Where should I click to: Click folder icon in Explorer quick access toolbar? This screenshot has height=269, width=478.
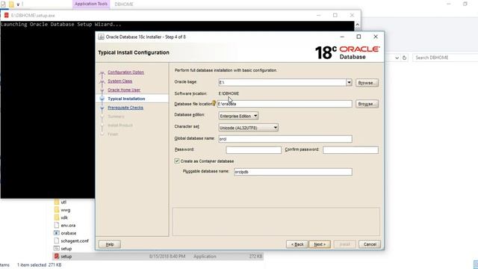tap(11, 4)
